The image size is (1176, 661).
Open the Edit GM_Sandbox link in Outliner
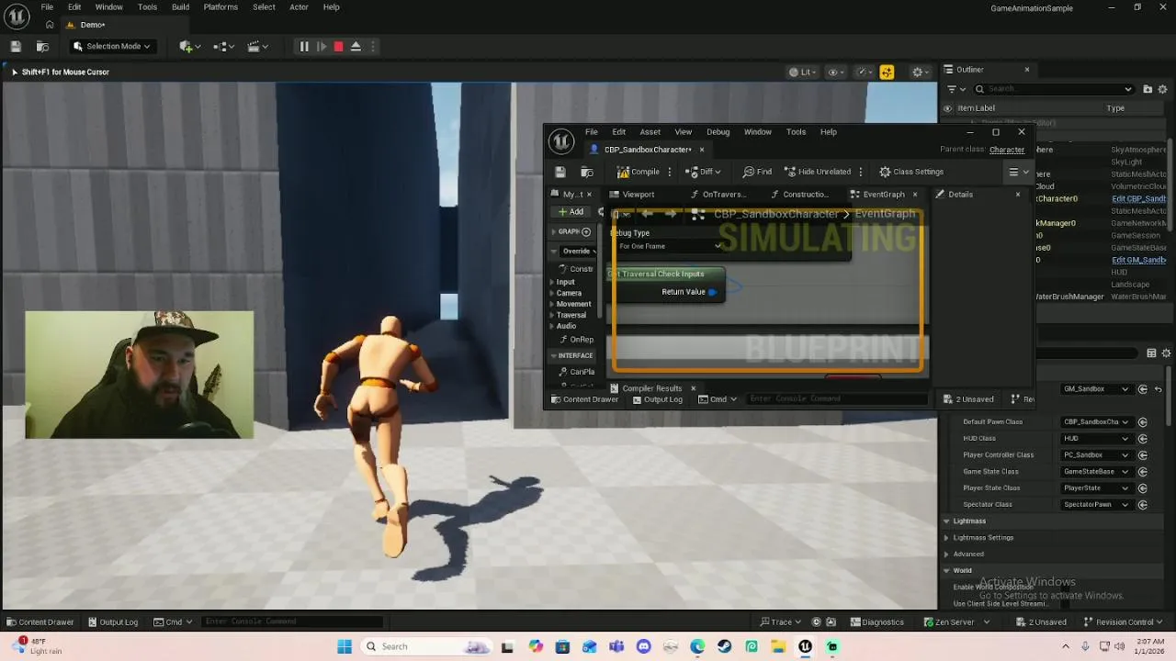click(1138, 260)
